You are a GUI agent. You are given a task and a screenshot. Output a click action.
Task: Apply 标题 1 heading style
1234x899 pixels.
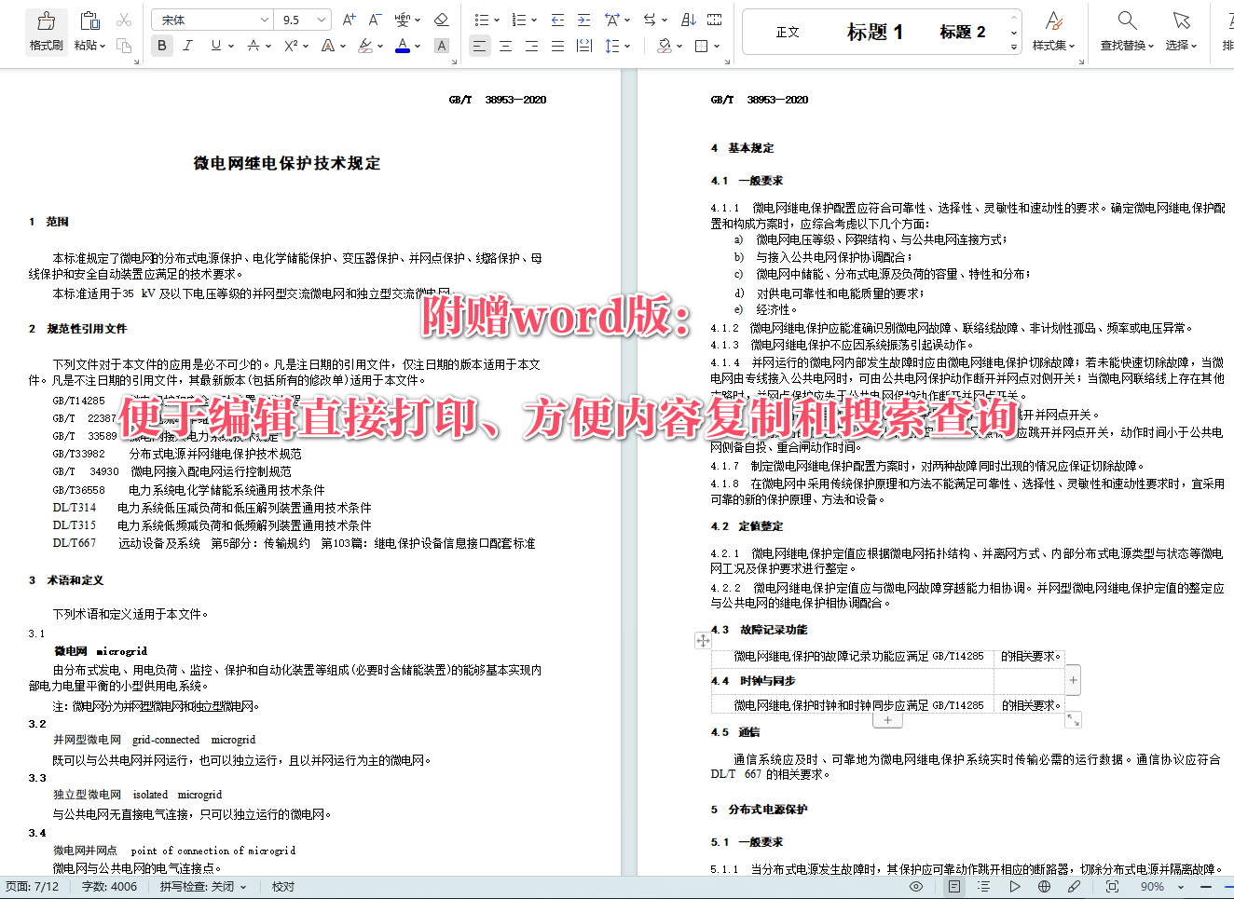[x=874, y=32]
